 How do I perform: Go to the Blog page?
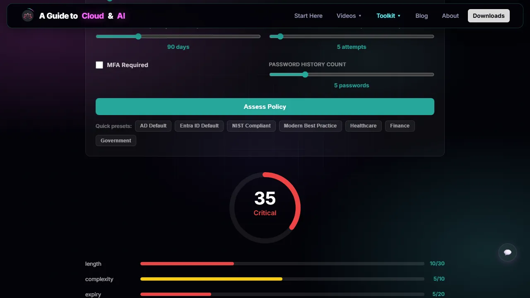(x=422, y=16)
